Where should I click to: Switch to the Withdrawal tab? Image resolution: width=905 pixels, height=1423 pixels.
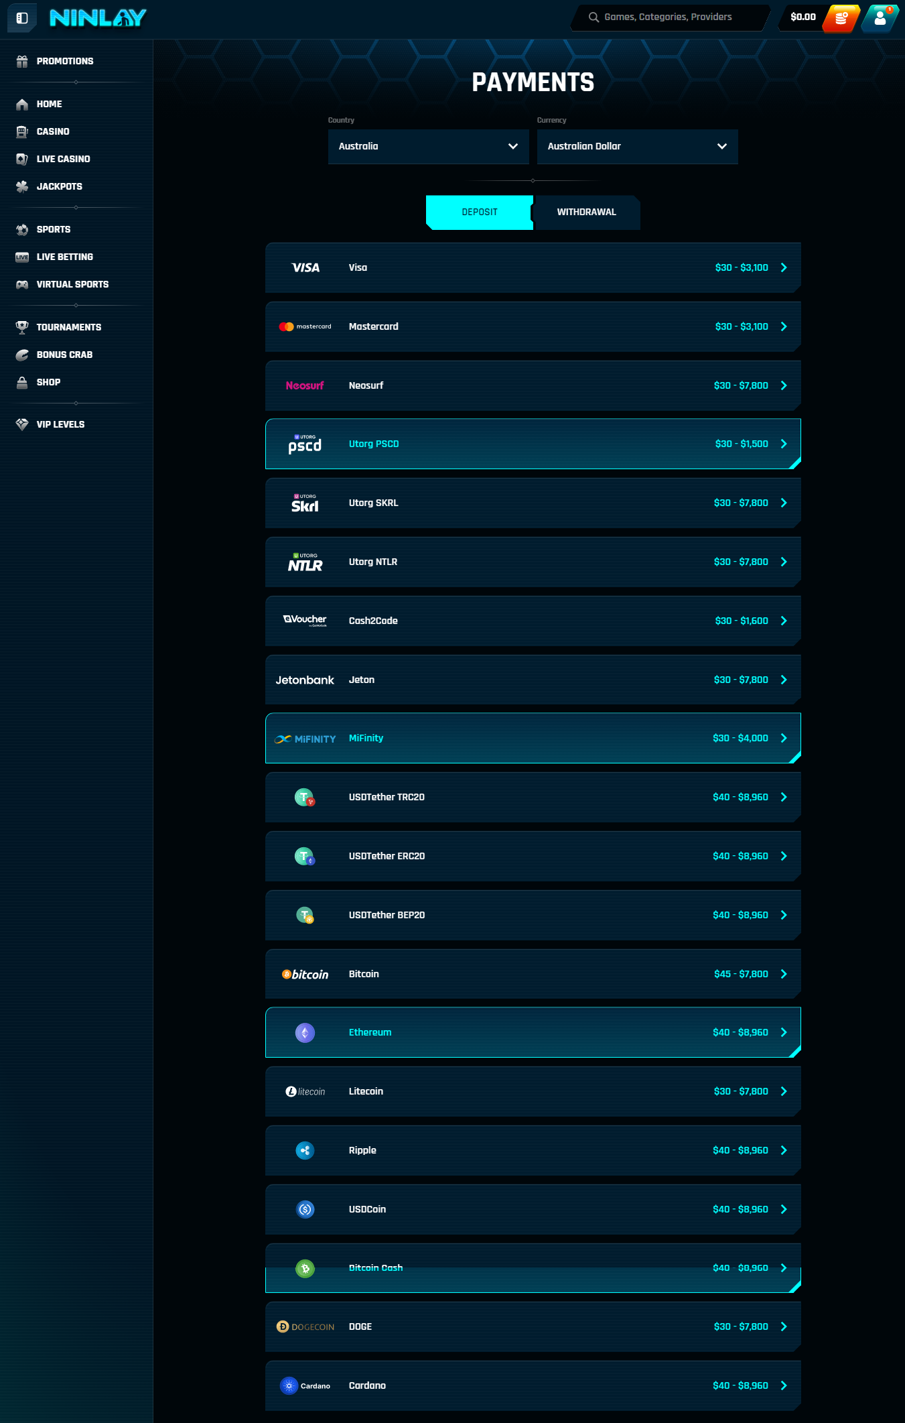(586, 212)
